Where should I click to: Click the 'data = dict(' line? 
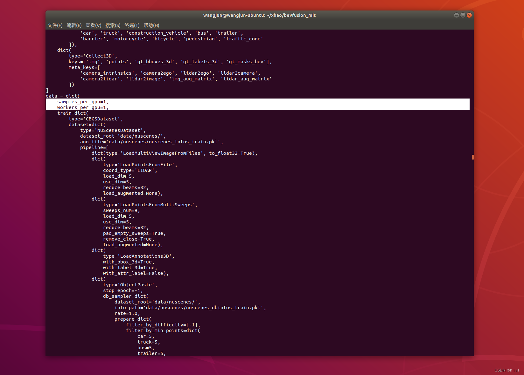63,96
